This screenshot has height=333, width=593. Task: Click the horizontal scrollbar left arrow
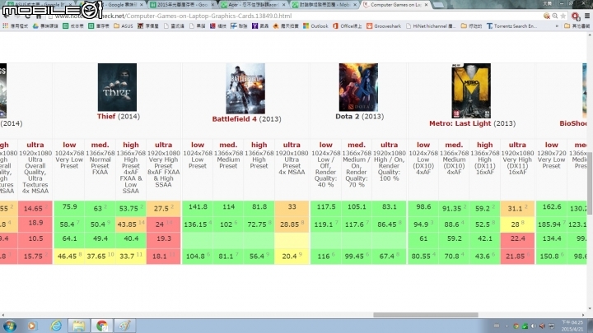tap(3, 315)
